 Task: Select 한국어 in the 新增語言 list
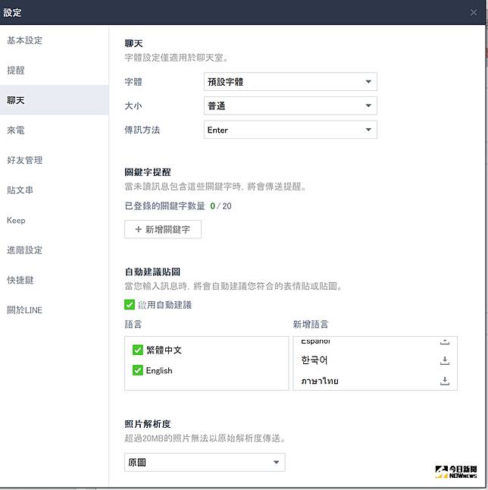tap(314, 360)
